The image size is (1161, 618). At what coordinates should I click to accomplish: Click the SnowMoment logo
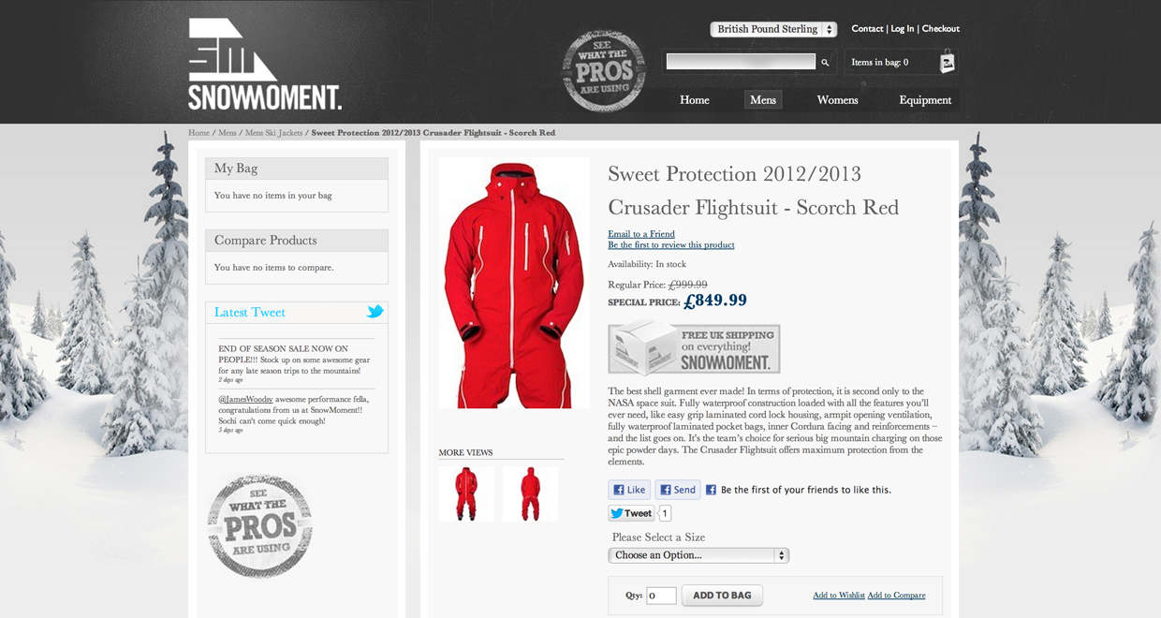[x=265, y=64]
